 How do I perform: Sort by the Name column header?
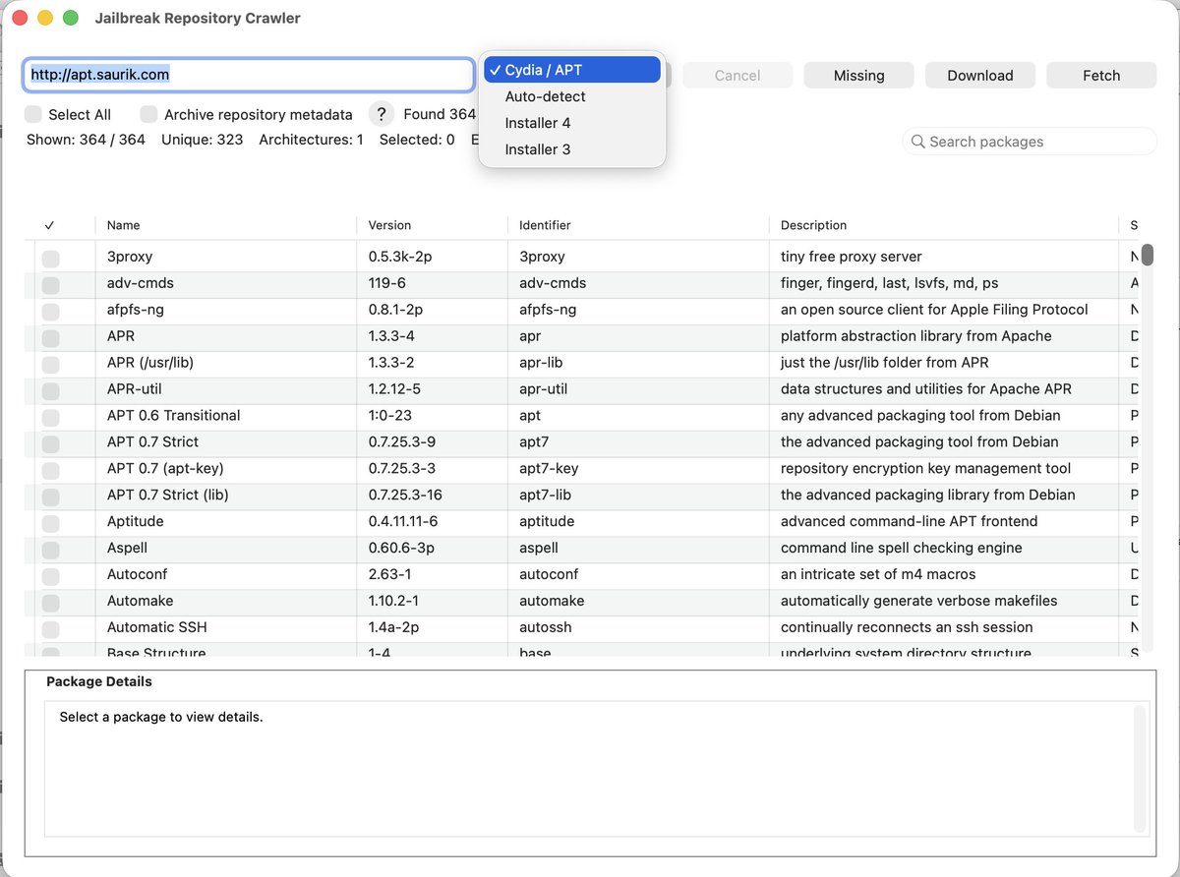pos(225,225)
